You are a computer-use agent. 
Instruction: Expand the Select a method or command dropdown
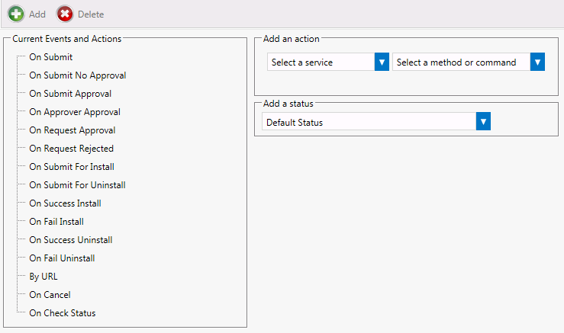[537, 62]
